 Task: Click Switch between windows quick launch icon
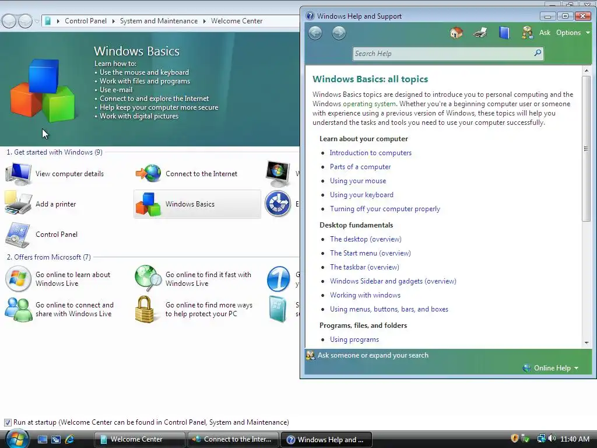coord(56,440)
